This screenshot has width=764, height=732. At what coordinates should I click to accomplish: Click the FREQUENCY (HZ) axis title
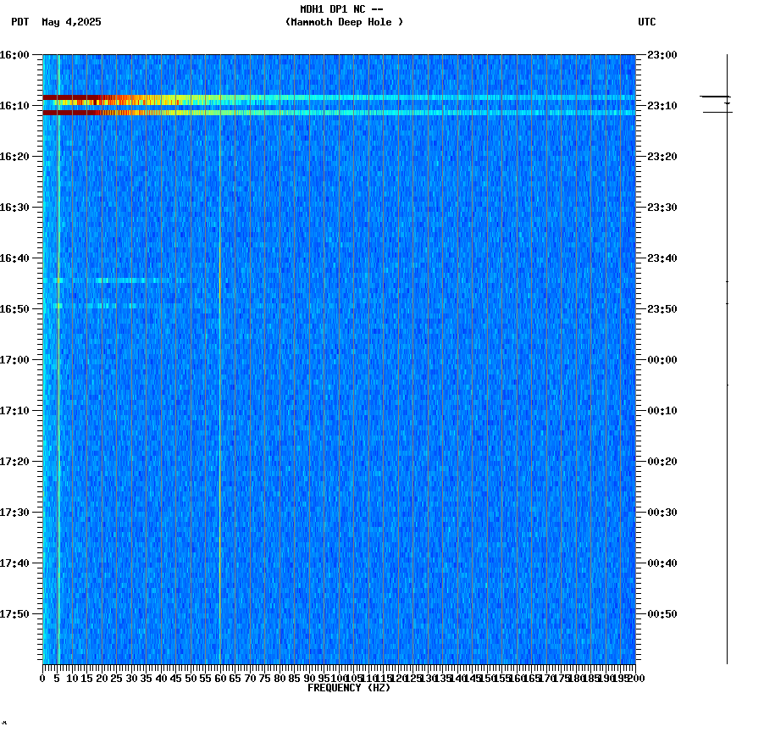click(x=350, y=686)
